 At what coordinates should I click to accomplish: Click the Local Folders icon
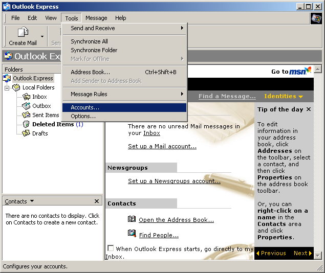click(16, 87)
